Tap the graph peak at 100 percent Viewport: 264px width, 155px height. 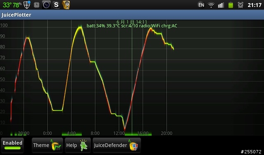coord(80,27)
